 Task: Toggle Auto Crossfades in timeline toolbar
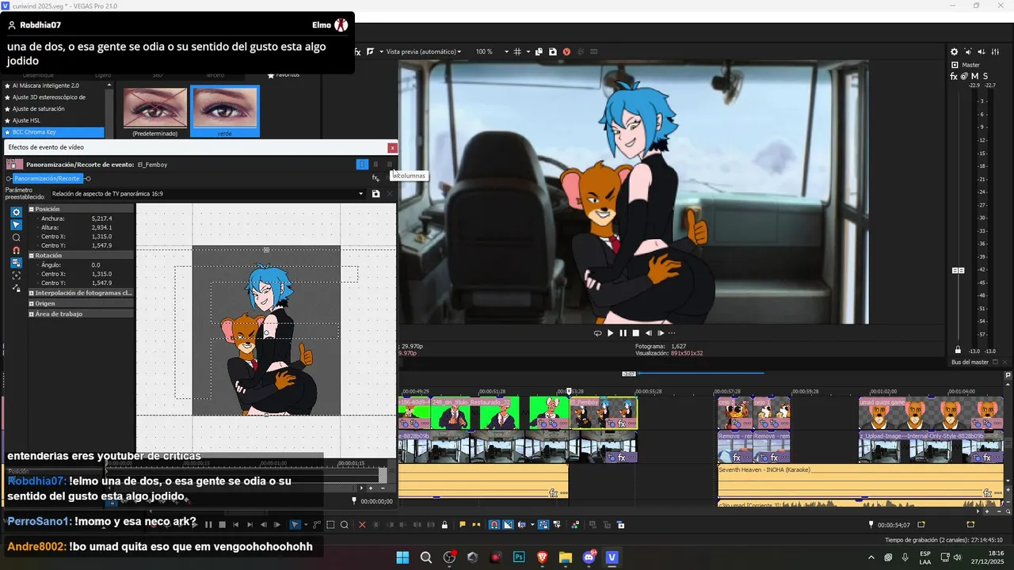click(508, 524)
